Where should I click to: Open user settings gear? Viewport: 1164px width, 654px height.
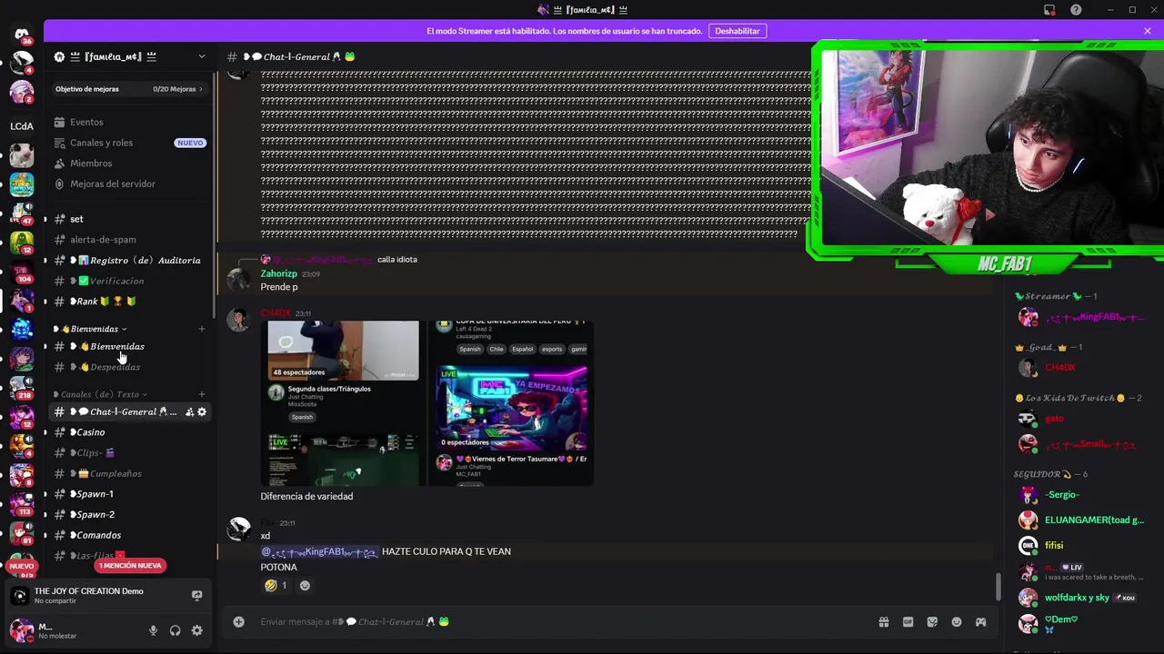click(x=196, y=630)
